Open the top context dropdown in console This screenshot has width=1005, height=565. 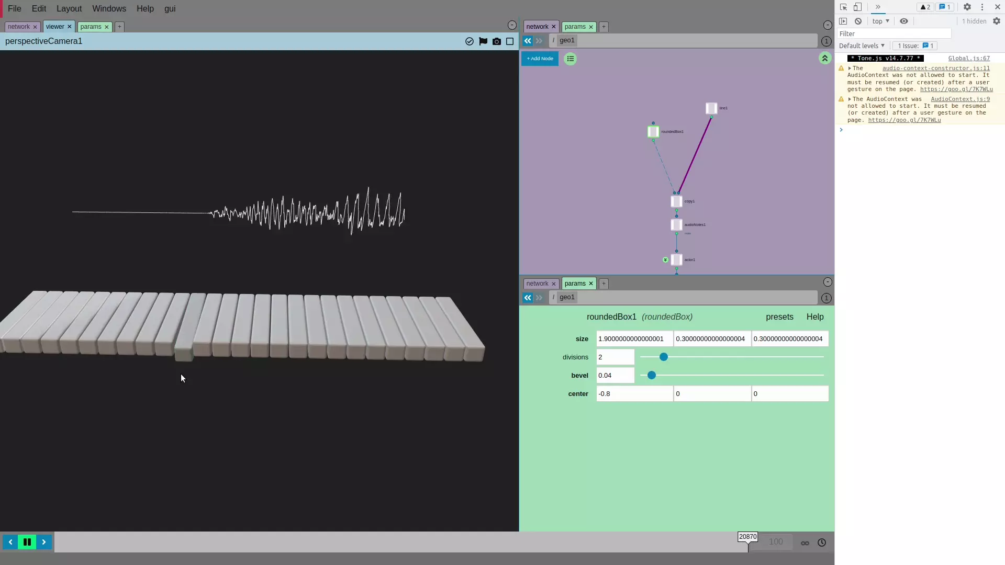(880, 21)
